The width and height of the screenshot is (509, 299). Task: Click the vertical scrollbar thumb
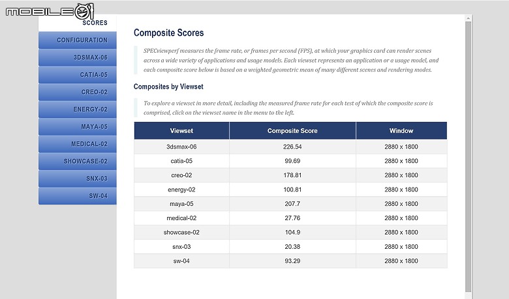coord(468,157)
